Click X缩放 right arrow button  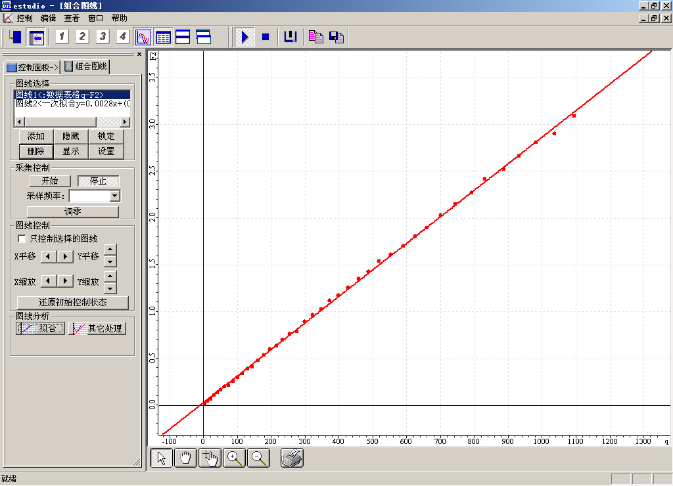click(65, 281)
